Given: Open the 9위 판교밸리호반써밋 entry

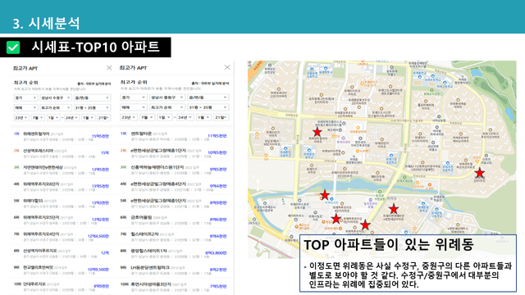Looking at the screenshot, I should 62,270.
